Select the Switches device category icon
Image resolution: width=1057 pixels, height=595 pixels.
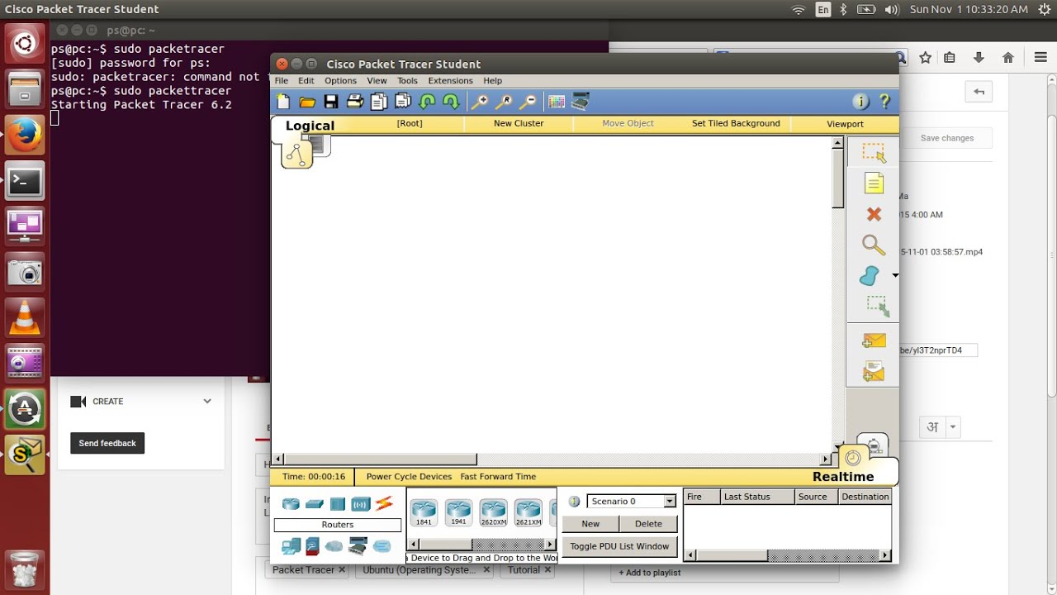[314, 503]
